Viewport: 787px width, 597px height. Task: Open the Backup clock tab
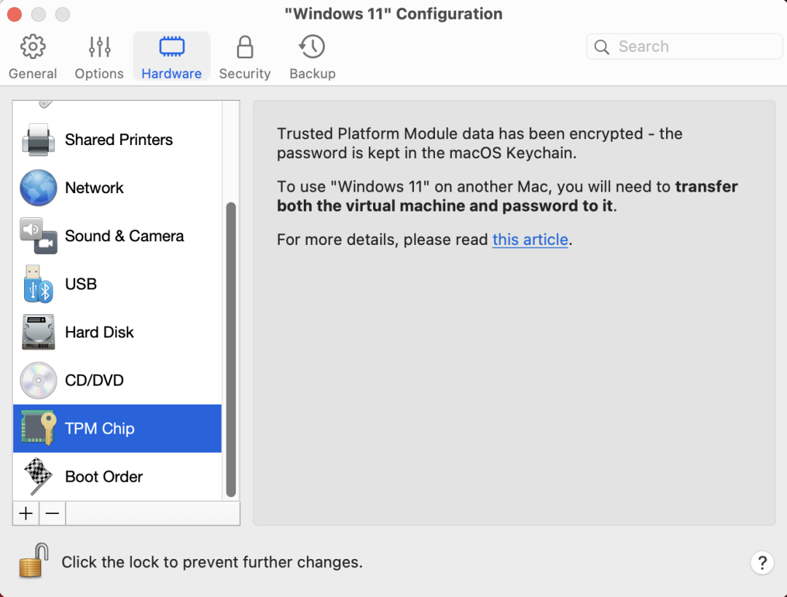(x=312, y=58)
